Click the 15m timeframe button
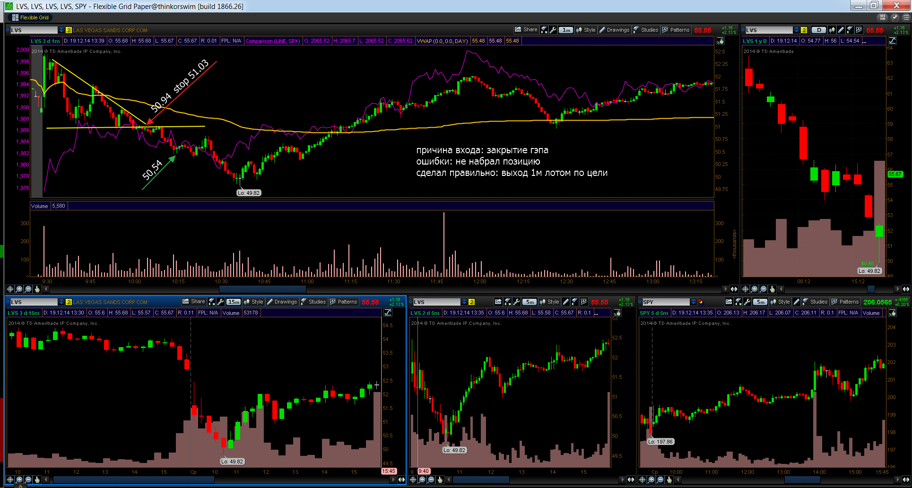912x488 pixels. (x=234, y=302)
